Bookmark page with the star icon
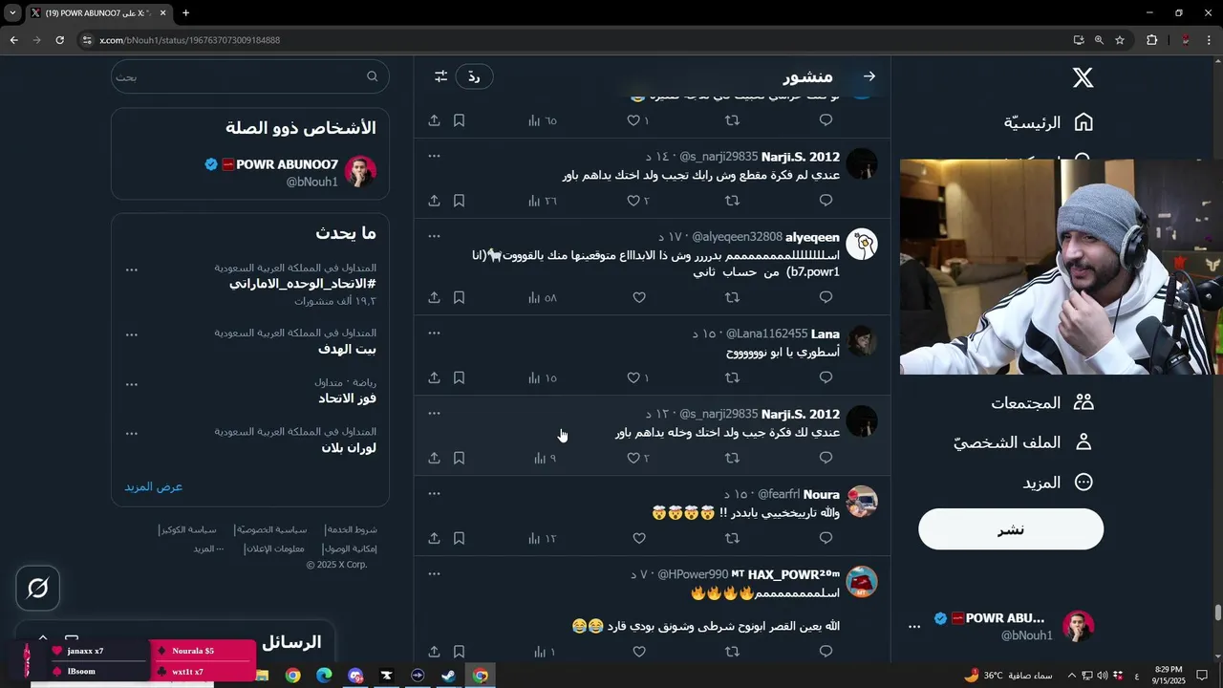This screenshot has width=1223, height=688. [1120, 40]
